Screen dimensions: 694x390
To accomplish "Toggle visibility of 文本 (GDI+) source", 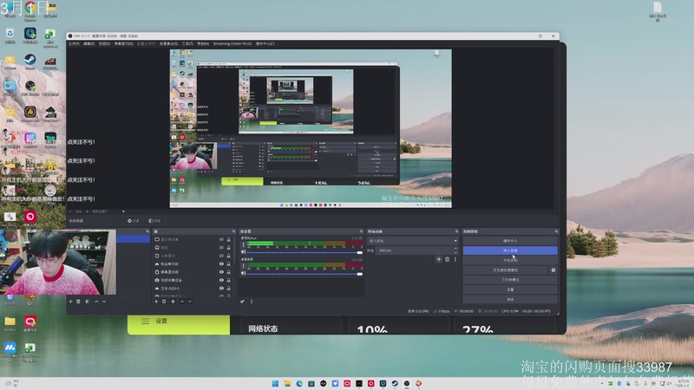I will click(221, 289).
